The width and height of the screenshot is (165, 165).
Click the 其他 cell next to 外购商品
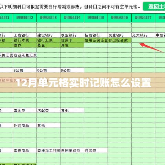point(48,125)
